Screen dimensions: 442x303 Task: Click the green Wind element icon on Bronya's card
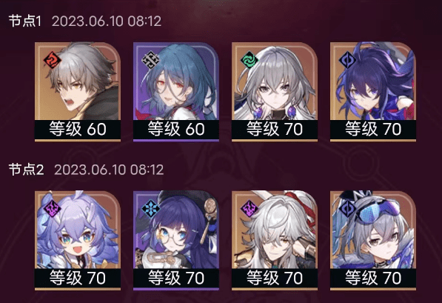point(250,60)
